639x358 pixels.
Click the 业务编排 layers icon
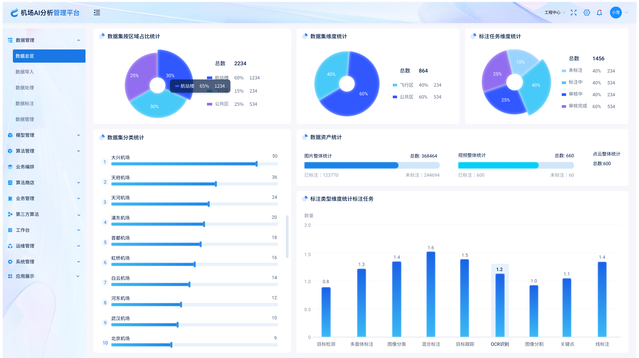tap(10, 167)
